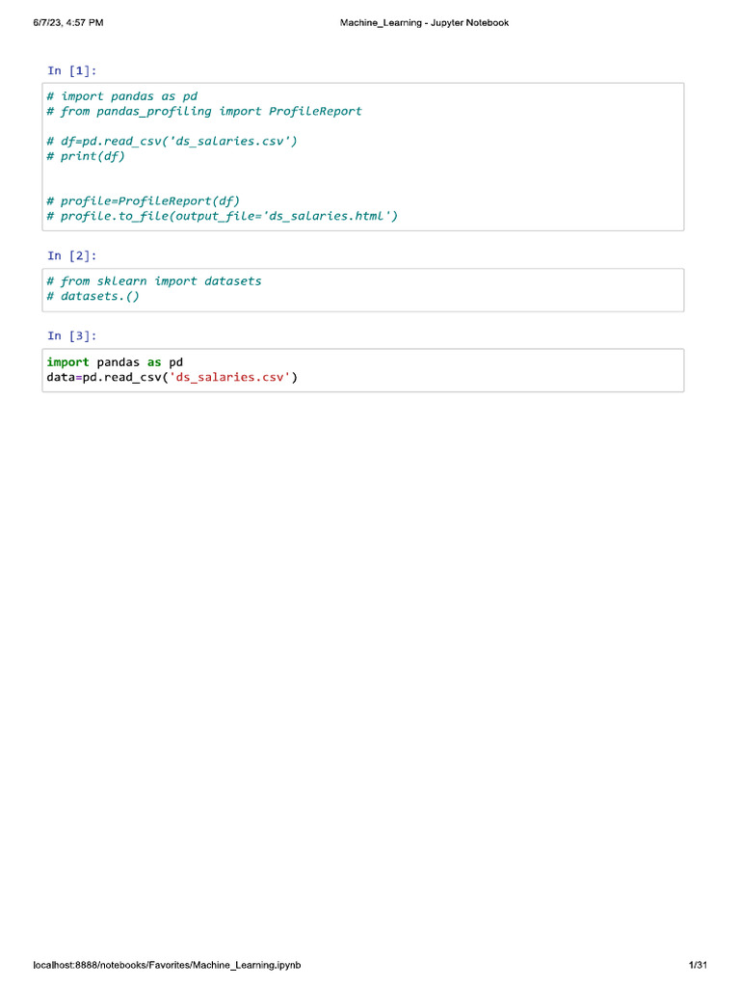Screen dimensions: 740x987
Task: Click the pandas_profiling import ProfileReport comment line
Action: click(204, 112)
